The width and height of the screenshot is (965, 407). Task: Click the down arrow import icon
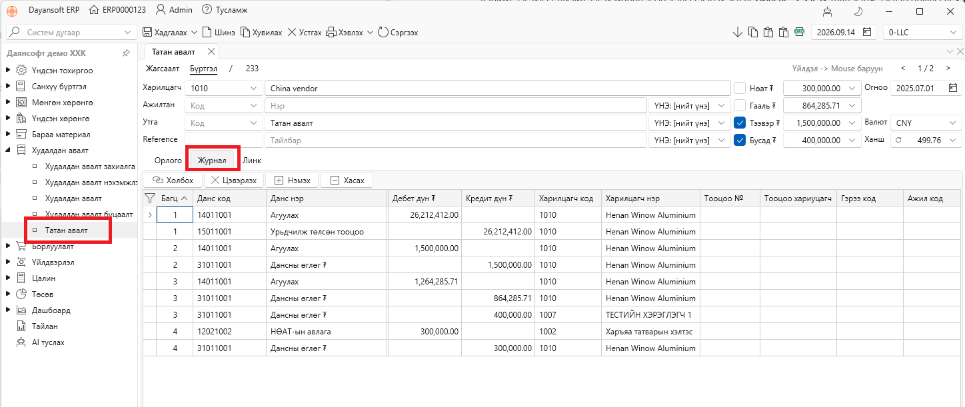coord(737,32)
